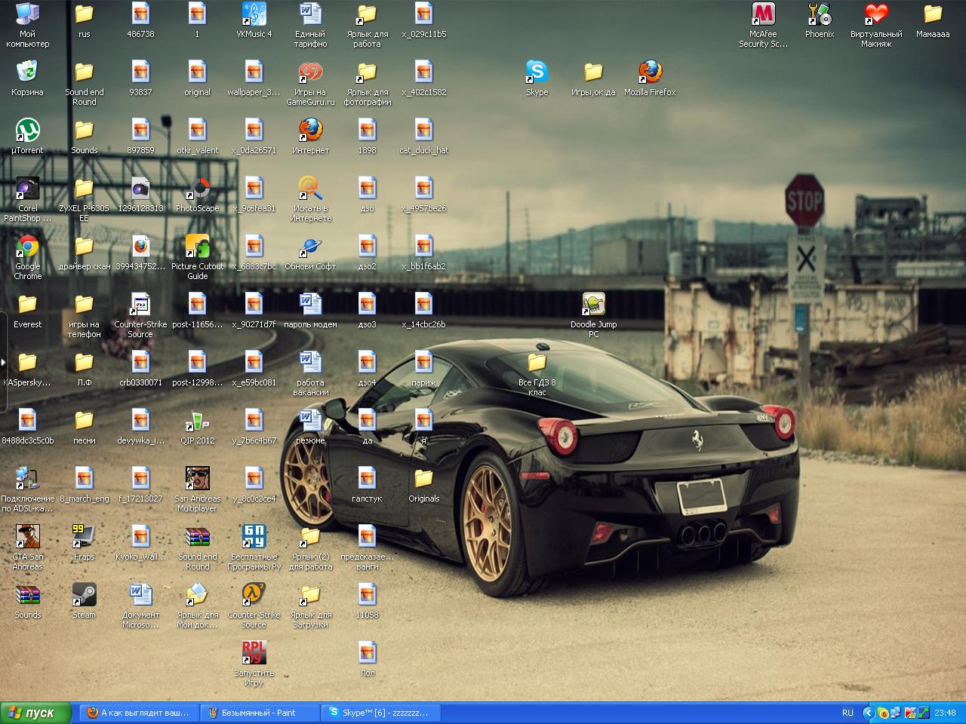
Task: Click the QIP 2012 messenger icon
Action: (x=198, y=421)
